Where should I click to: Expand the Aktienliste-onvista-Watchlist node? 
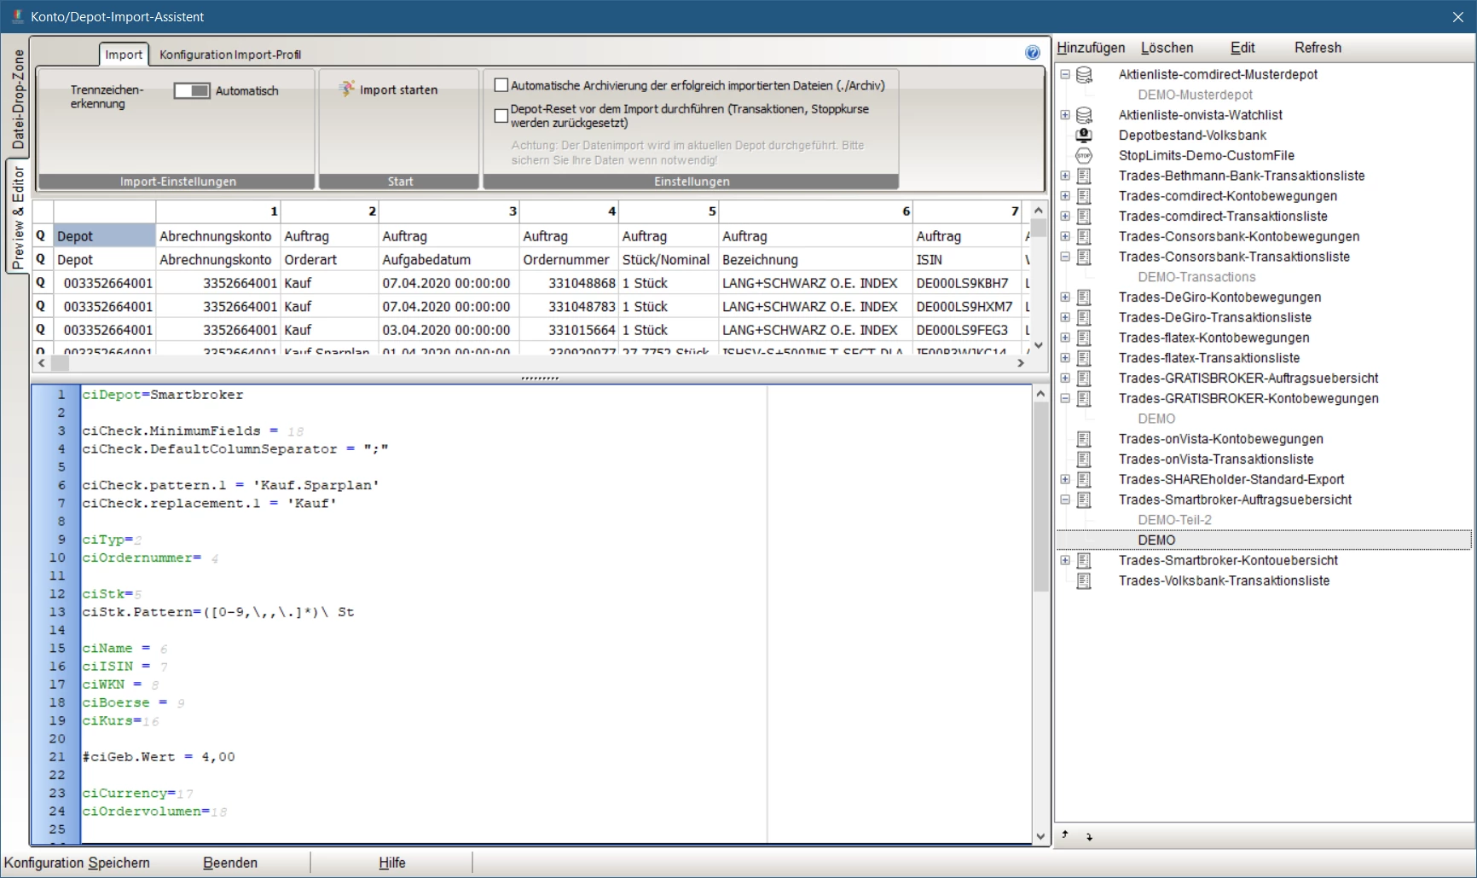tap(1065, 115)
